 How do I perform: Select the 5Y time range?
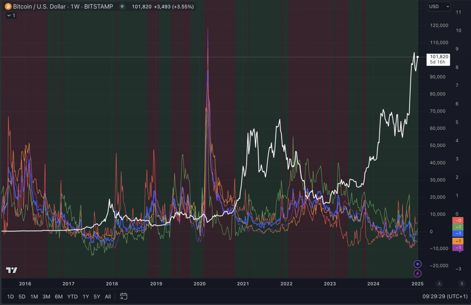(97, 296)
